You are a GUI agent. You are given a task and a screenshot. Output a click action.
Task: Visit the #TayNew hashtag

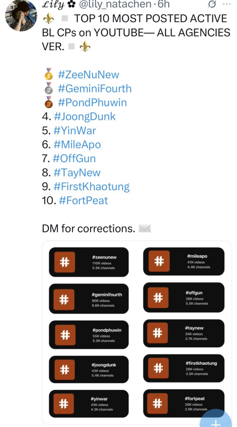point(77,173)
